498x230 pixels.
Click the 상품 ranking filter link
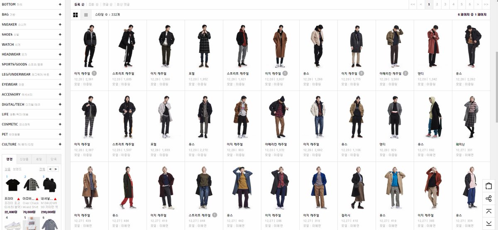pyautogui.click(x=7, y=169)
